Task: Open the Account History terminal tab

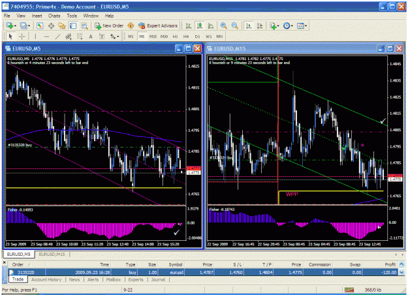Action: click(46, 279)
